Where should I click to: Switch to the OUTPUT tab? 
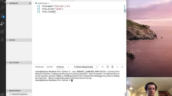click(x=50, y=67)
